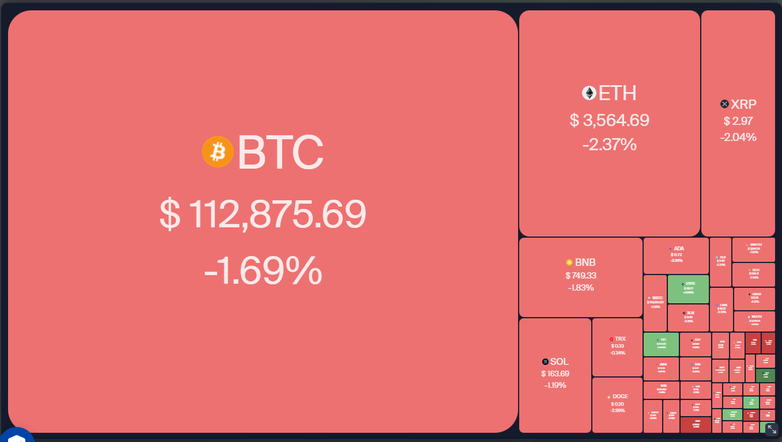782x442 pixels.
Task: Select the TON tile
Action: 695,368
